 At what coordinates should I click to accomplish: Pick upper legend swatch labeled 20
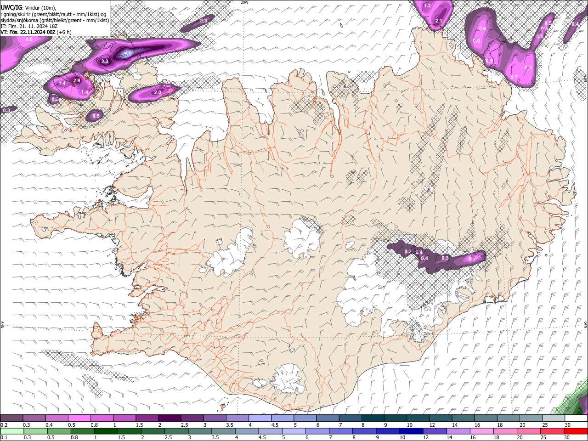[531, 418]
